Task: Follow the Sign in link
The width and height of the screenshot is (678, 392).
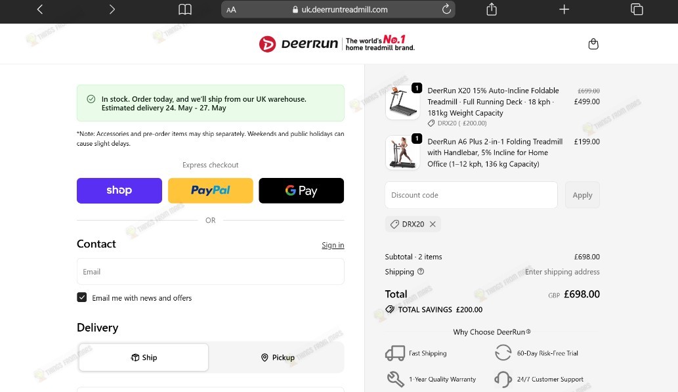Action: click(x=333, y=245)
